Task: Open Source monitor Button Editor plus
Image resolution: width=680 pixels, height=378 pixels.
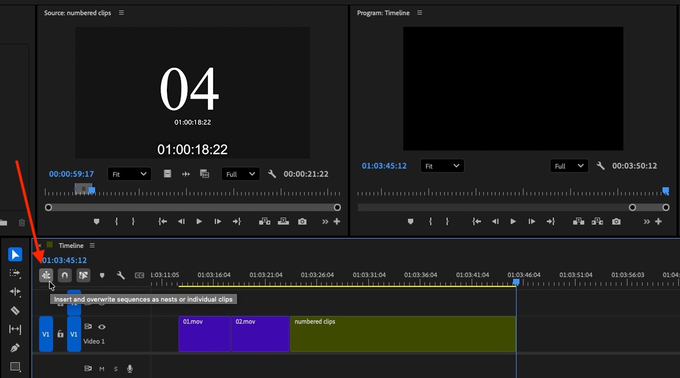Action: 337,222
